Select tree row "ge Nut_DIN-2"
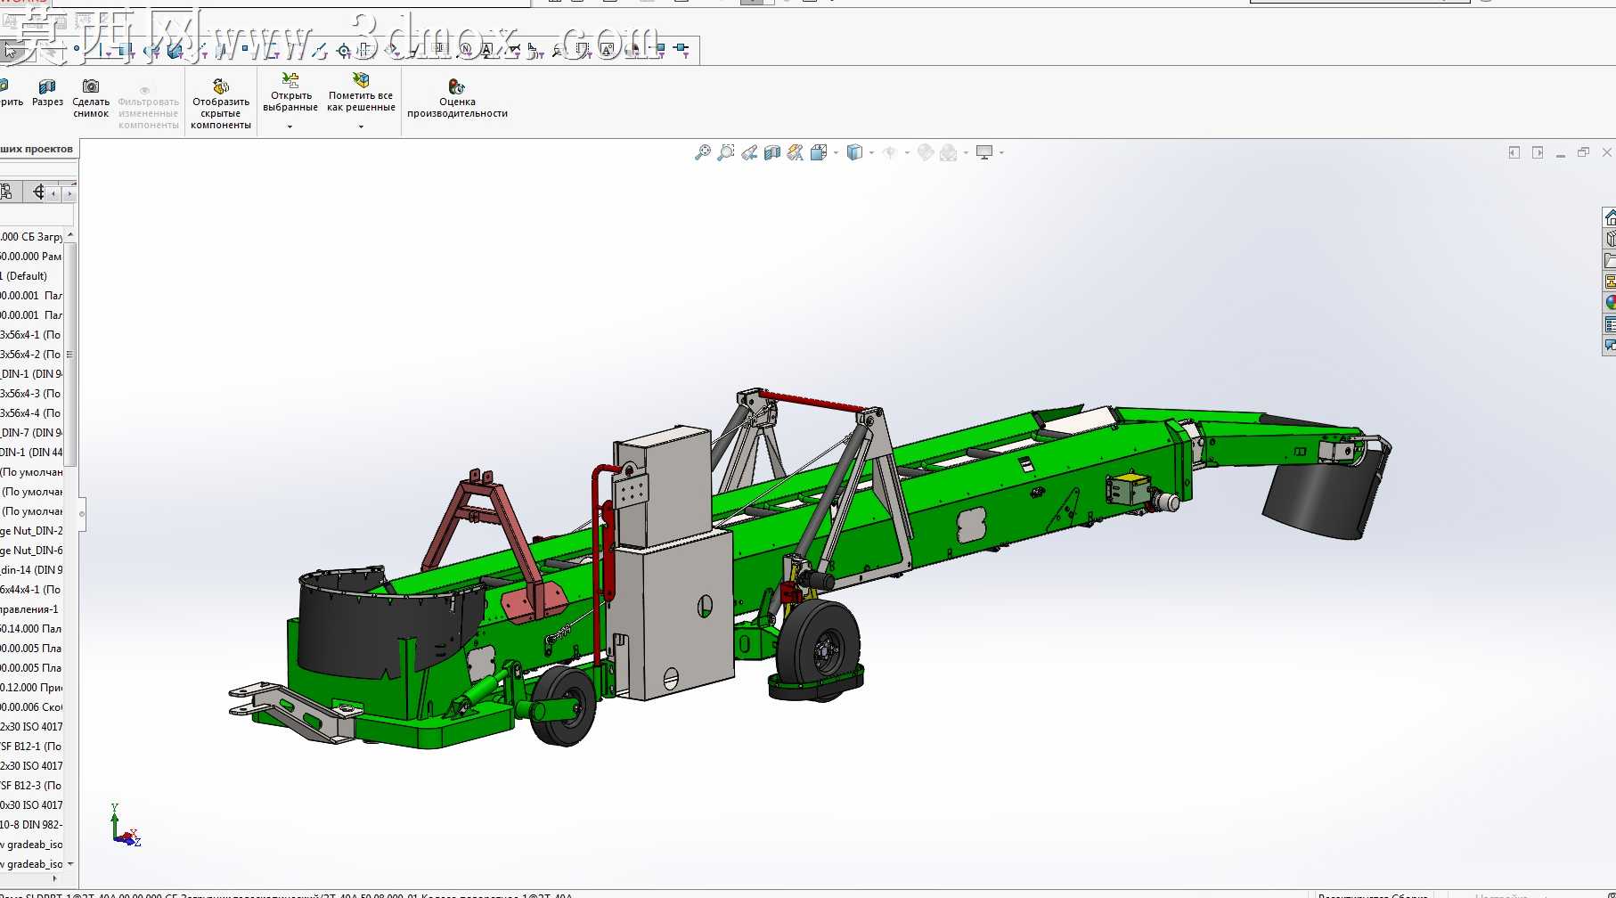The image size is (1616, 898). 31,531
